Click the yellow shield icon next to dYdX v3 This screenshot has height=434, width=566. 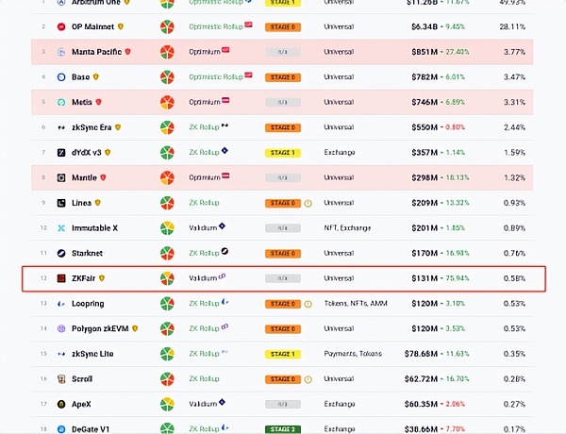point(108,152)
